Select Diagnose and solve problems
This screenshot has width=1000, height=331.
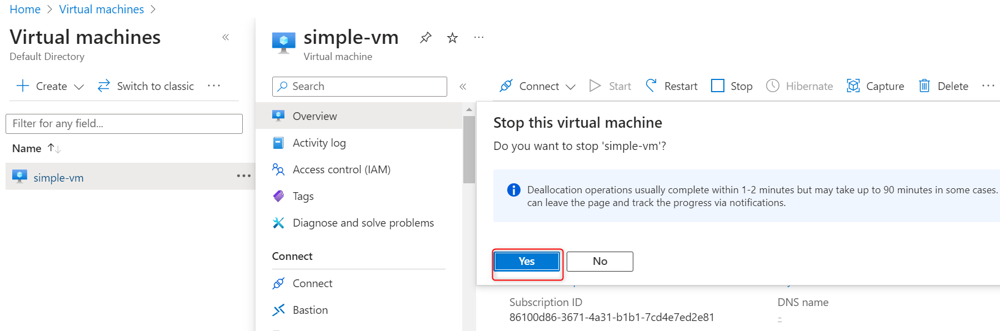tap(363, 223)
